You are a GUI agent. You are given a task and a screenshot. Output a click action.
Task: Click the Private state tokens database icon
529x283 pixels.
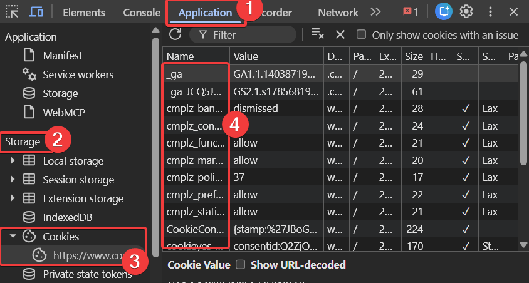29,274
